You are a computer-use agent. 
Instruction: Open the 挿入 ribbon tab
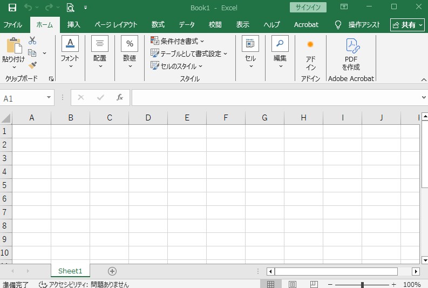pos(73,25)
